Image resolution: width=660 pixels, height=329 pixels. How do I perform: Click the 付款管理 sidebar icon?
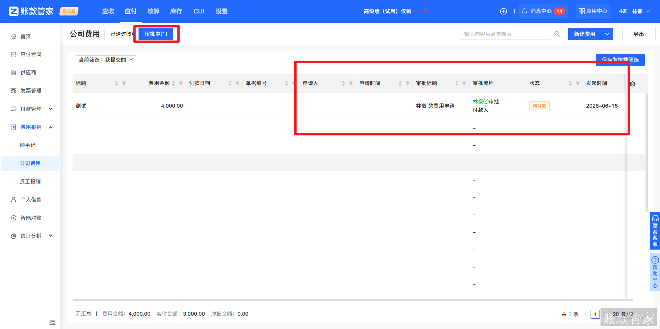click(x=14, y=109)
